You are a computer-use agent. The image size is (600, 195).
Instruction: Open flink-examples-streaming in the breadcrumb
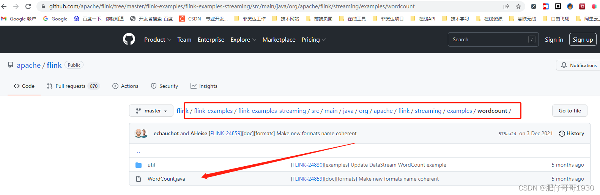click(x=272, y=111)
